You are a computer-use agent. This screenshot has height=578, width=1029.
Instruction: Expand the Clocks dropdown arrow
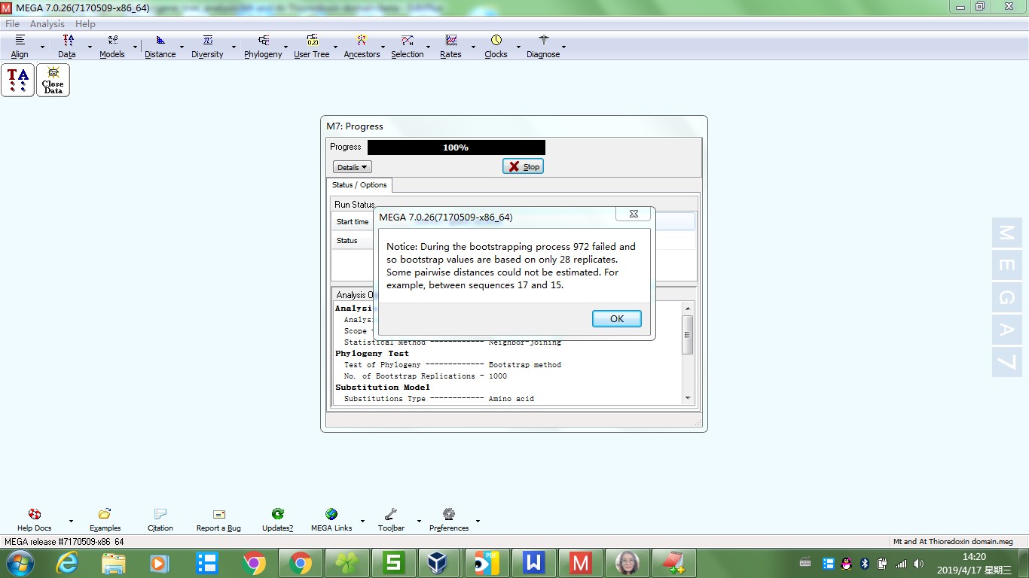pos(518,47)
